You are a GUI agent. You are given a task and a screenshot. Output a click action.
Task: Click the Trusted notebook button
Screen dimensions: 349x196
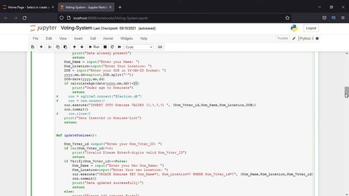point(282,39)
